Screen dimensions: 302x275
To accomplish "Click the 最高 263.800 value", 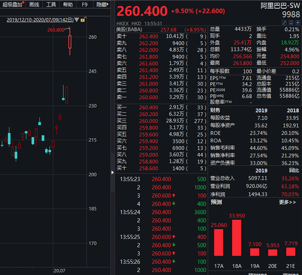I will (242, 63).
